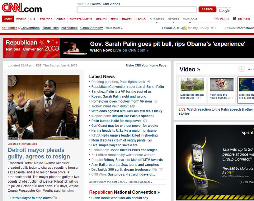Open the Hurricanes hot topic
The width and height of the screenshot is (254, 201).
[x=69, y=28]
